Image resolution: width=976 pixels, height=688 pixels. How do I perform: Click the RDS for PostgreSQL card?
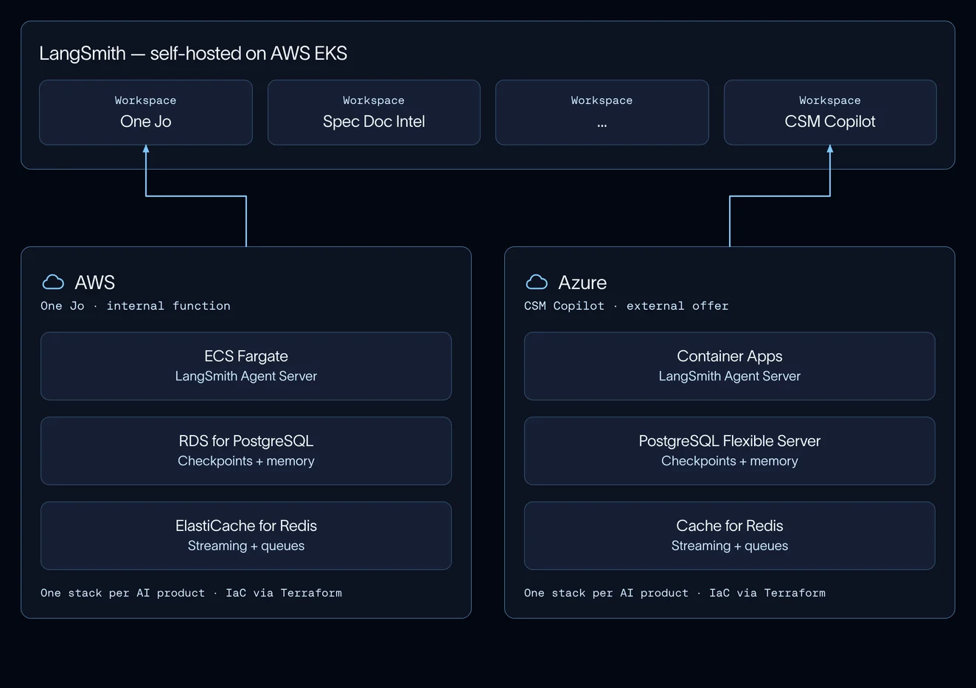(246, 451)
